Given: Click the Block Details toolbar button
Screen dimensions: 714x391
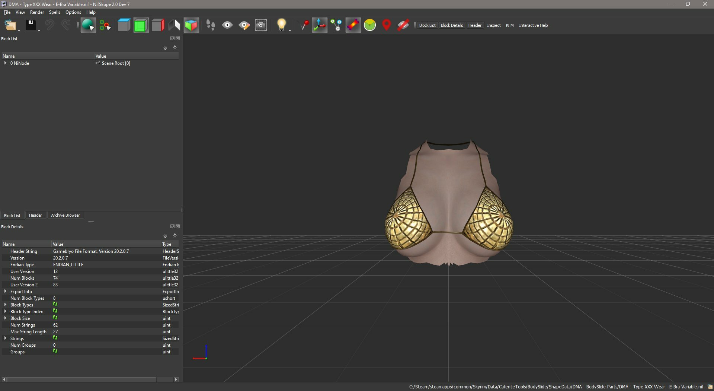Looking at the screenshot, I should (x=452, y=25).
